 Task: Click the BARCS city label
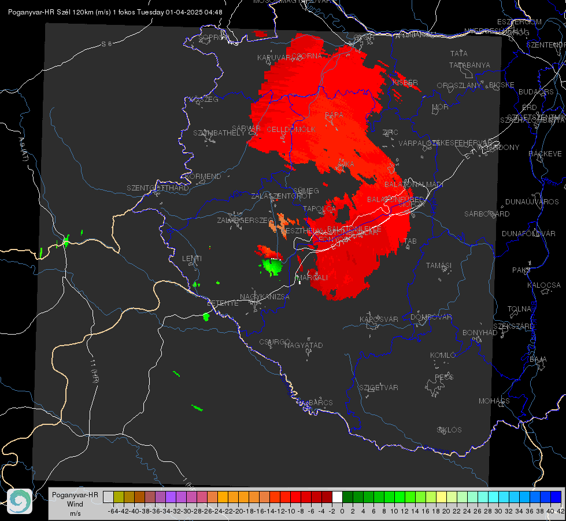[321, 402]
